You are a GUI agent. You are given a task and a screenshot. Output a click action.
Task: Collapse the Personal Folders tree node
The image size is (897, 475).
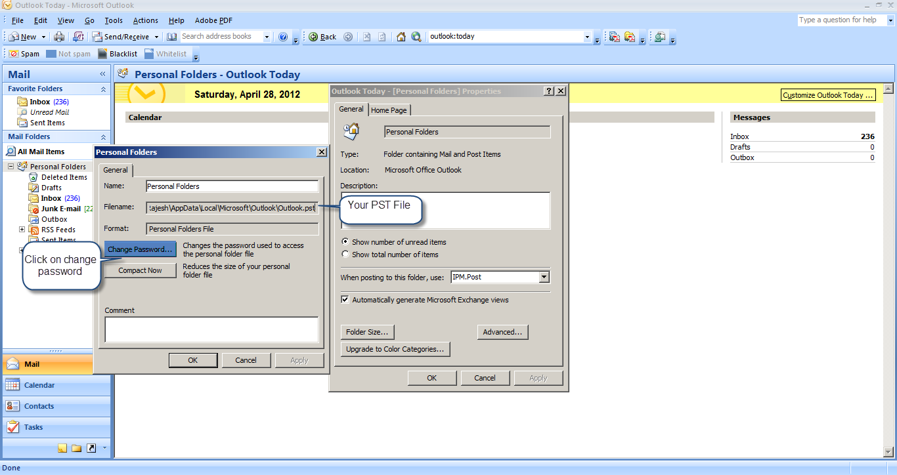point(11,167)
